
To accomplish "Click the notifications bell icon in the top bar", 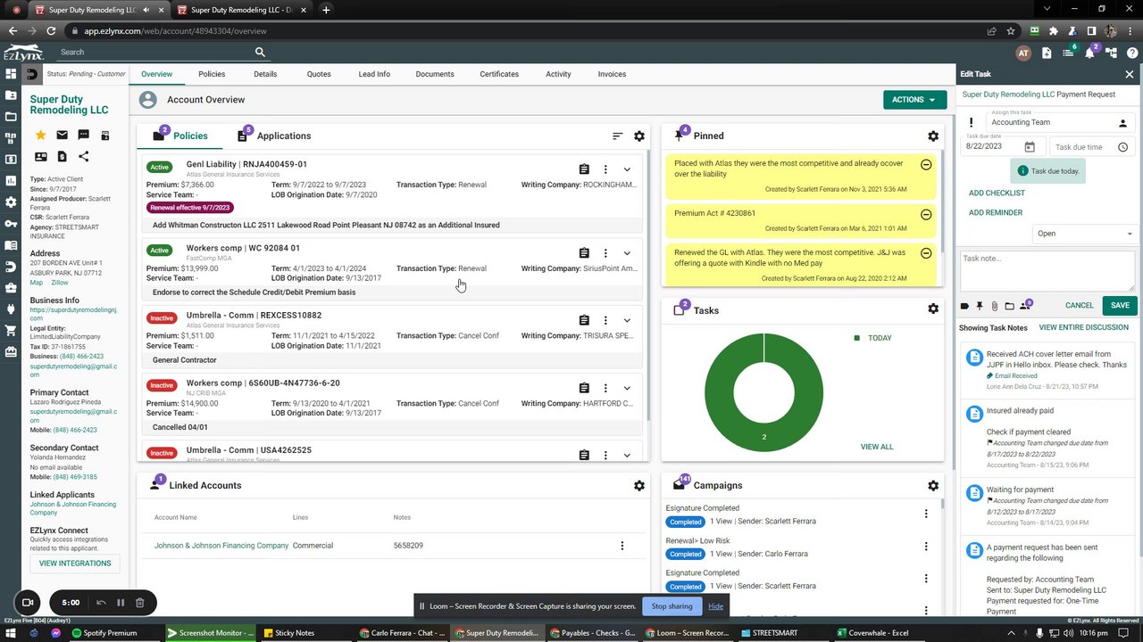I will [x=1089, y=53].
